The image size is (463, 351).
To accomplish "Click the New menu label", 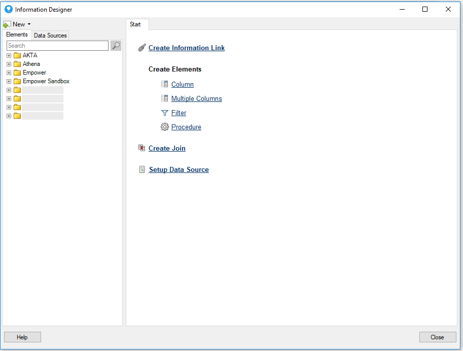I will tap(19, 24).
